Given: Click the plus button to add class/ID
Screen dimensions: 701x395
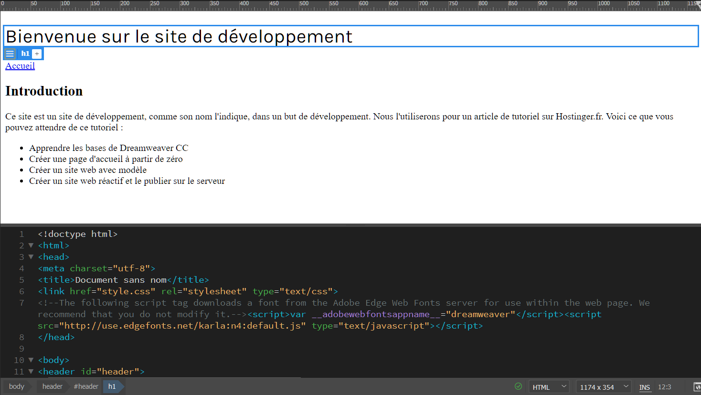Looking at the screenshot, I should (x=37, y=53).
